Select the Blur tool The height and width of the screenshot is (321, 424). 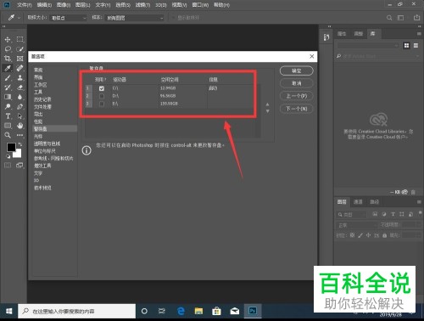coord(20,97)
